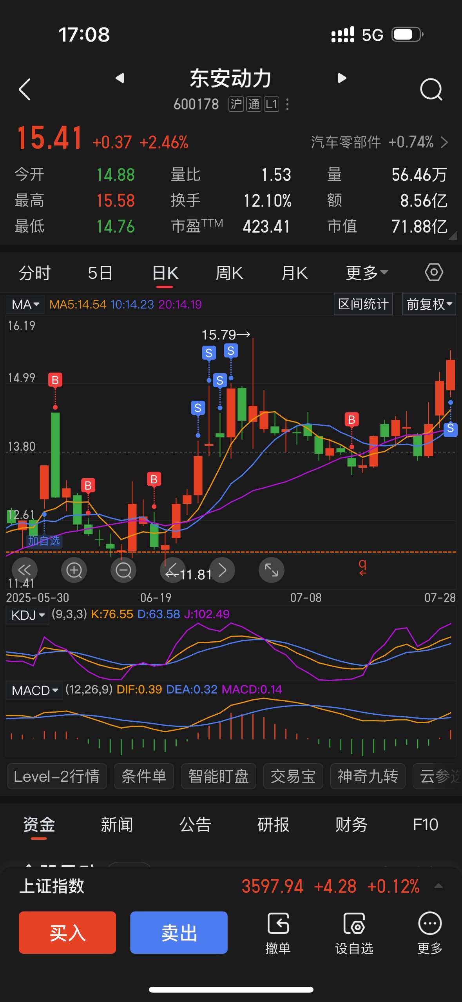Viewport: 462px width, 1002px height.
Task: Tap the B marker at 14.99 level
Action: [55, 380]
